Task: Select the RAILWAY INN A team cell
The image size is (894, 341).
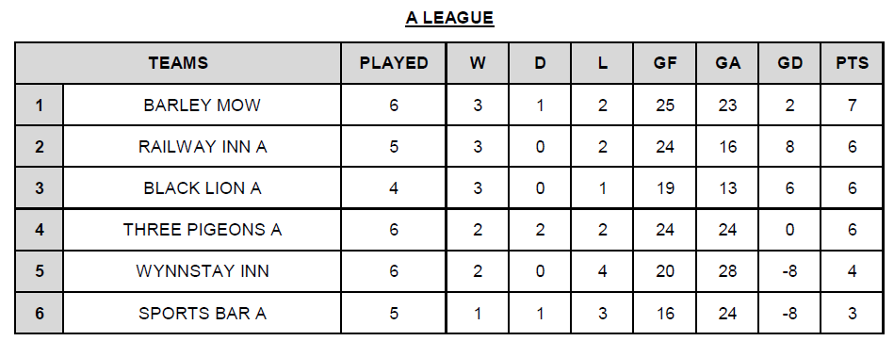Action: (202, 147)
